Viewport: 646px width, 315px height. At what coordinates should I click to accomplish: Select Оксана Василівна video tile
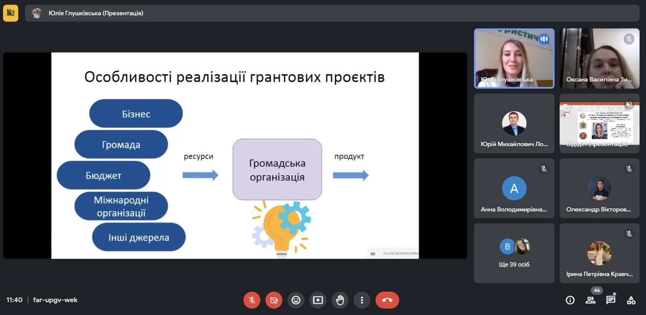tap(599, 58)
